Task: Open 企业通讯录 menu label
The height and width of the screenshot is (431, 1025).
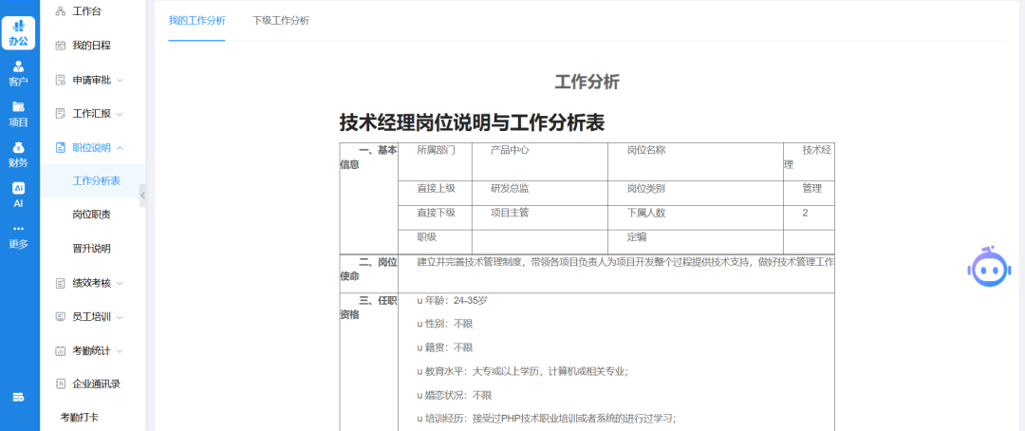Action: tap(97, 384)
